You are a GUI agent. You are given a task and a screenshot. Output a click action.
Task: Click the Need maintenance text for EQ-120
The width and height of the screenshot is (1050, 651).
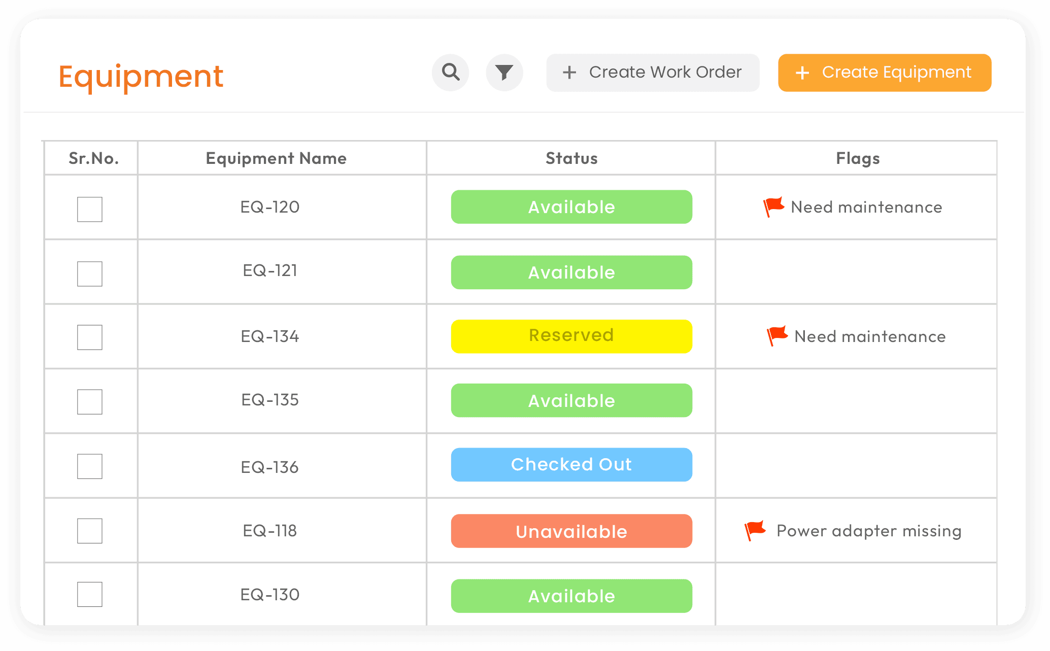(866, 207)
